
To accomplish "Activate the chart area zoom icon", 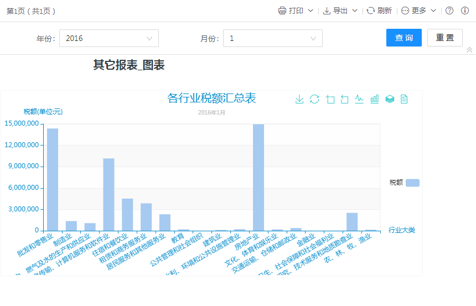I will point(330,99).
